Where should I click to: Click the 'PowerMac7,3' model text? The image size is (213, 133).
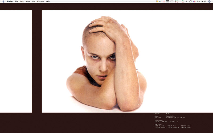[170, 116]
